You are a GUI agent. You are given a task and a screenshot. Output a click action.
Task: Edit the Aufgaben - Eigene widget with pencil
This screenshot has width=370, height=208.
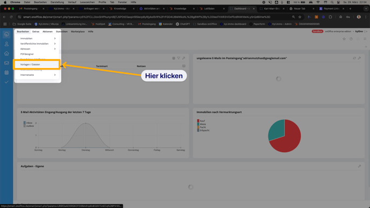click(x=359, y=166)
